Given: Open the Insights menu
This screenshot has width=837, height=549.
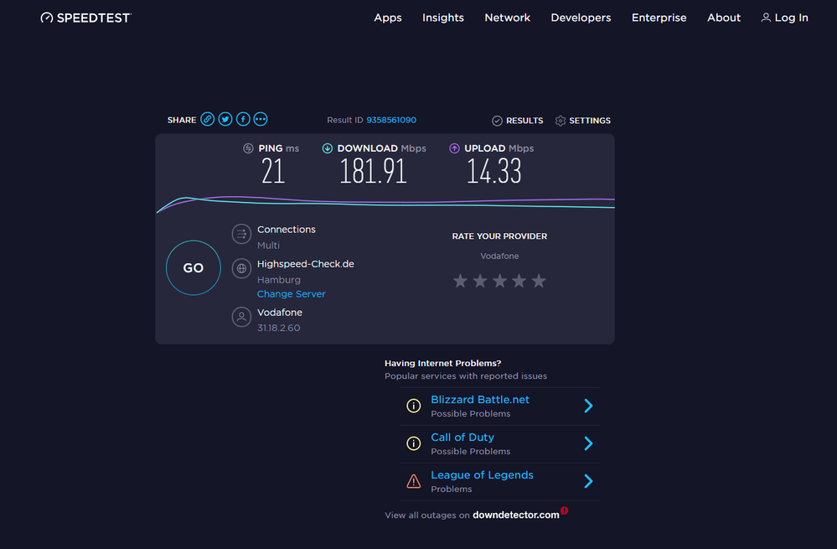Looking at the screenshot, I should 443,18.
